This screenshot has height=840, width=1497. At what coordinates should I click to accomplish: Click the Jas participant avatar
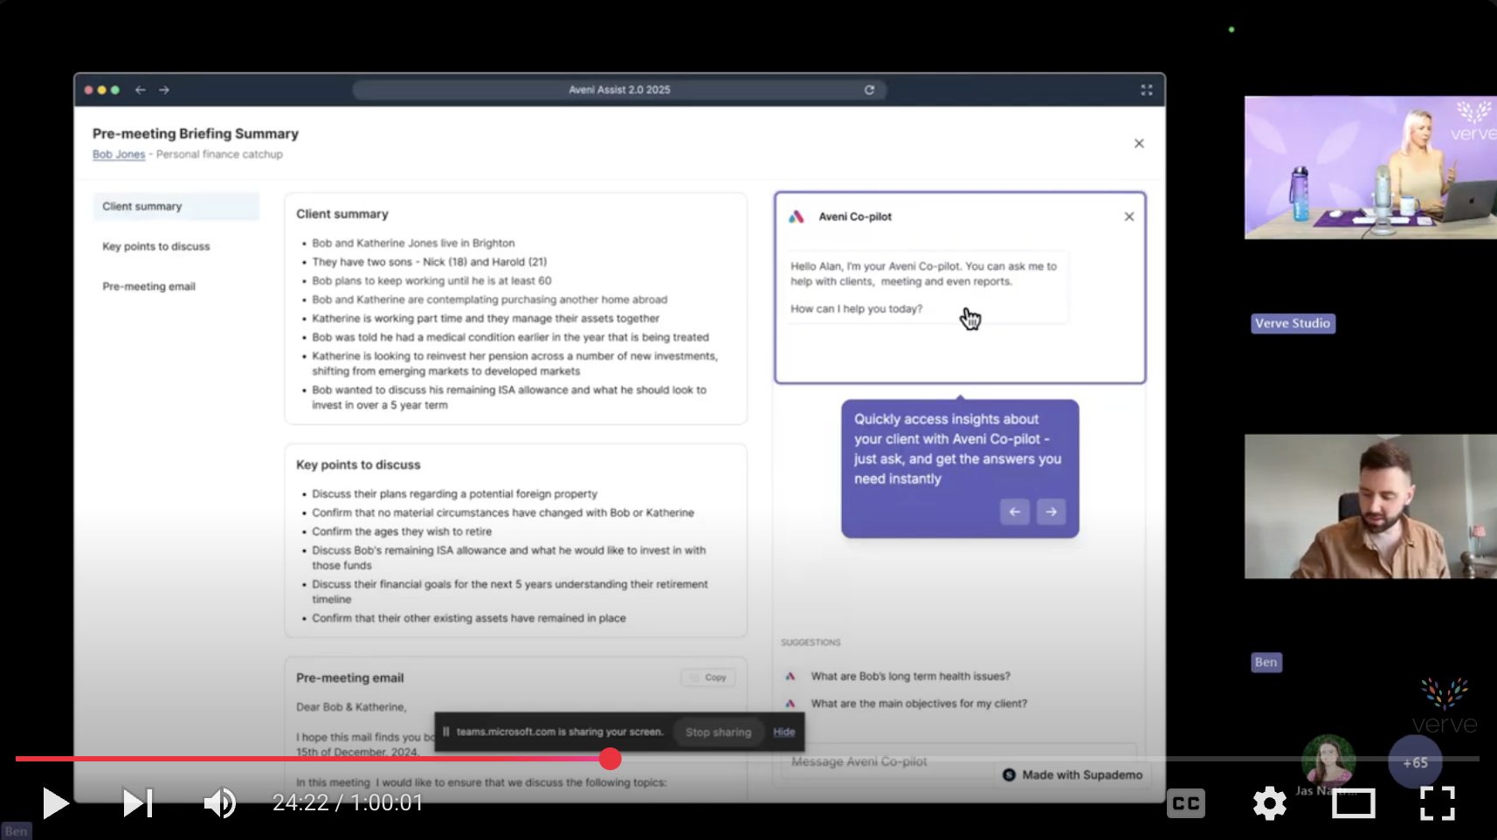[x=1328, y=761]
